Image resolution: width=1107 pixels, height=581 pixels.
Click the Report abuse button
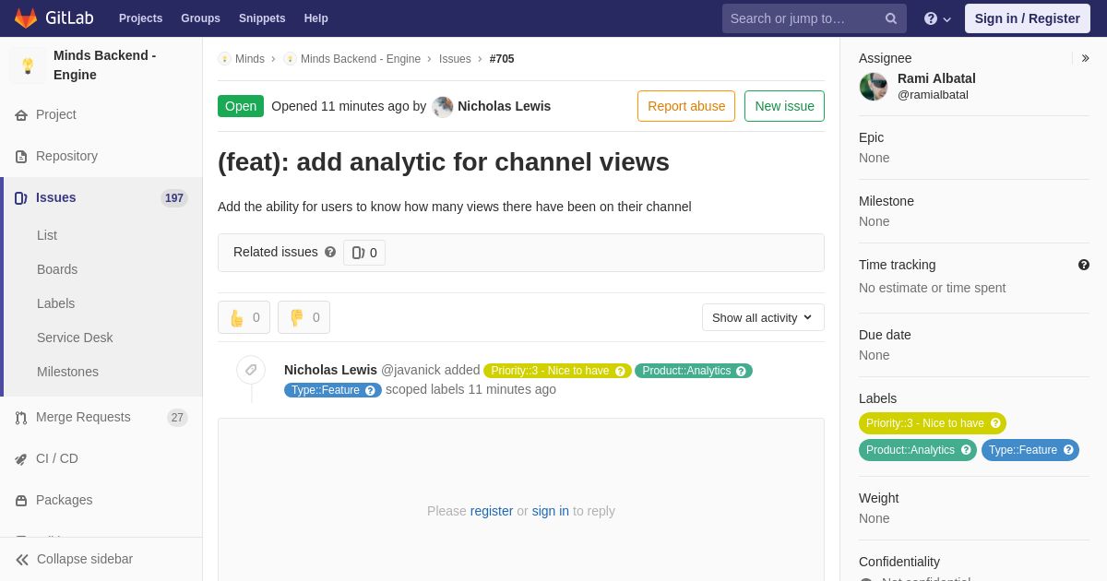coord(686,106)
